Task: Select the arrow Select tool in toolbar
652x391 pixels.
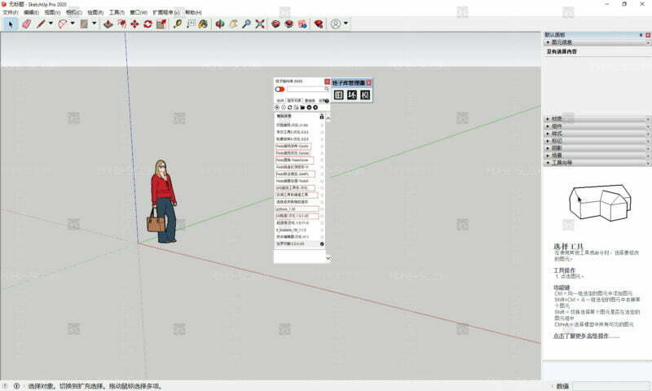Action: click(11, 24)
